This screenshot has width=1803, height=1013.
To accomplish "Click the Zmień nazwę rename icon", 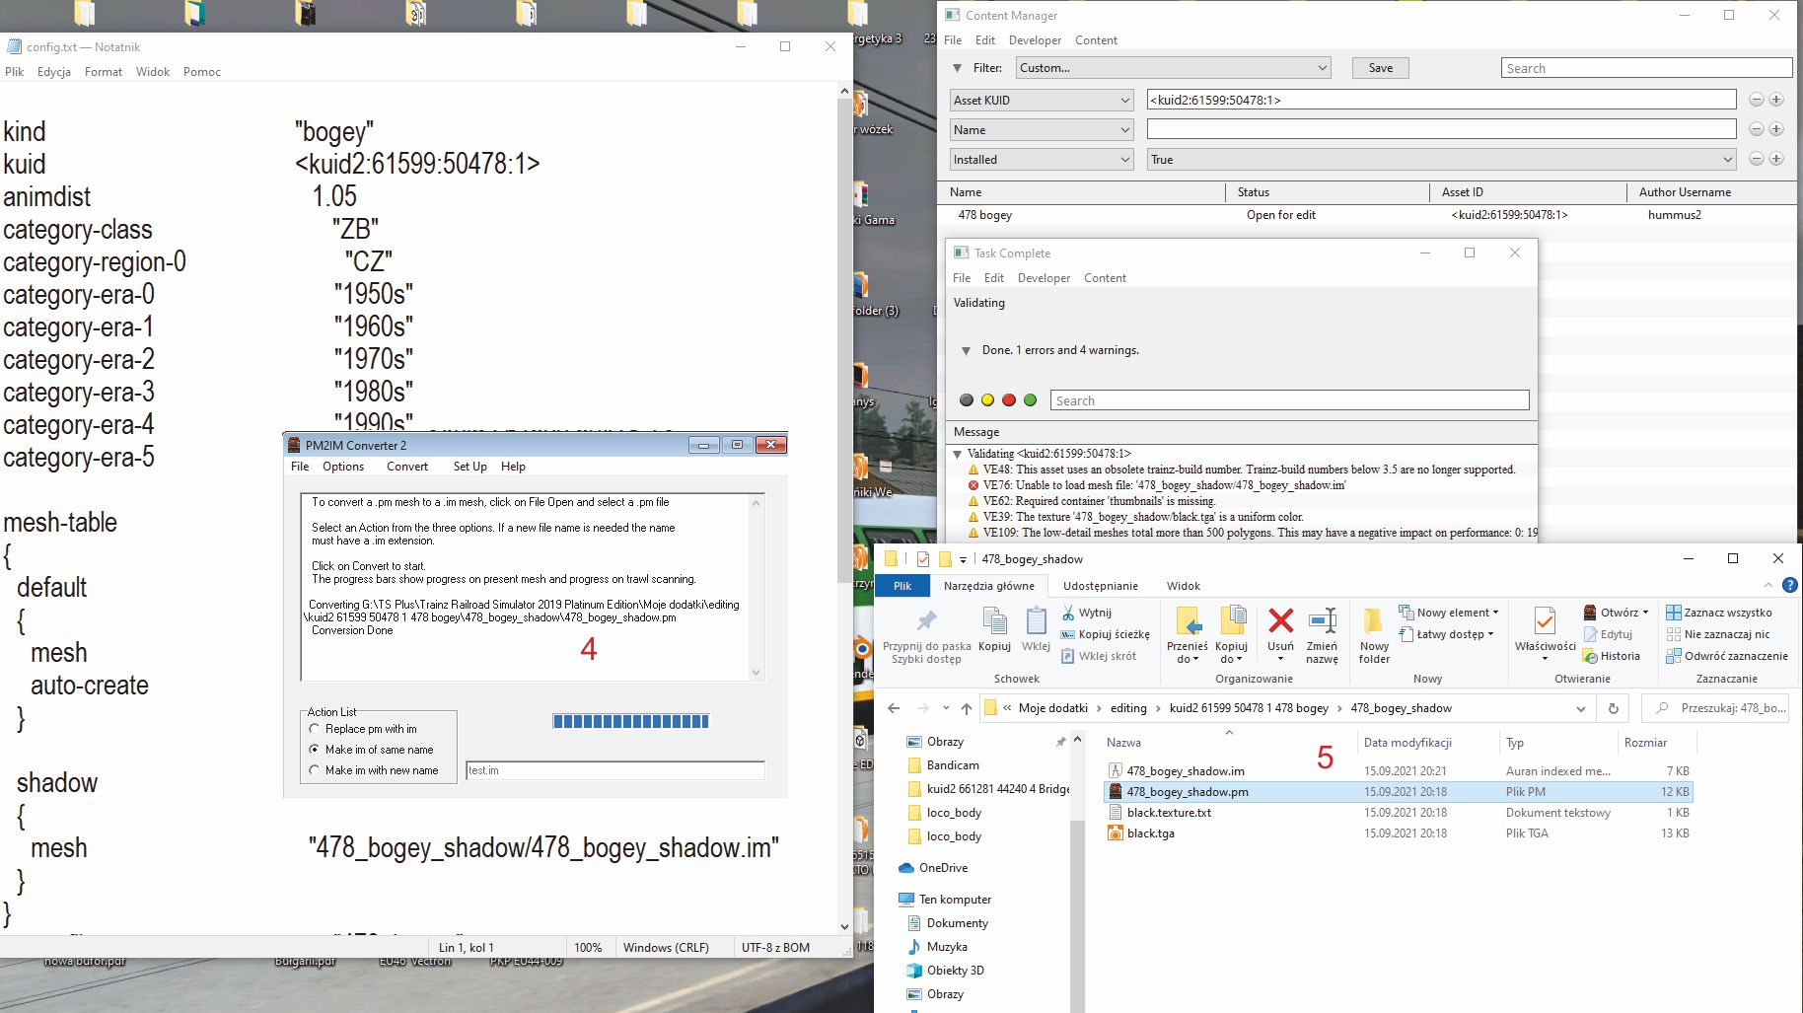I will [x=1322, y=621].
